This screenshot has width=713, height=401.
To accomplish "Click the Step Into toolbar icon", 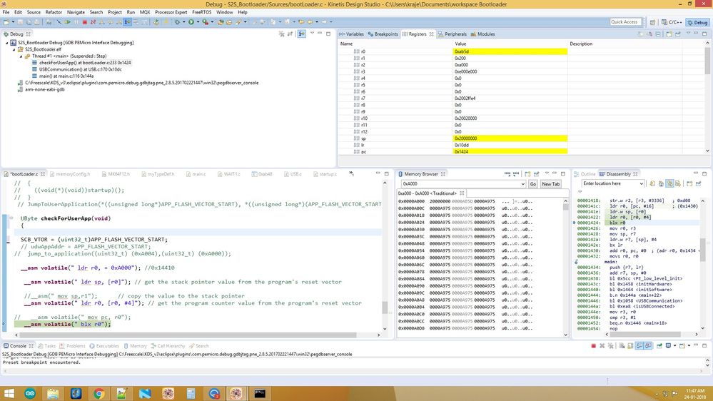I will click(101, 22).
